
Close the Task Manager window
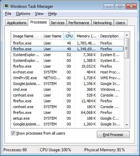pyautogui.click(x=131, y=6)
